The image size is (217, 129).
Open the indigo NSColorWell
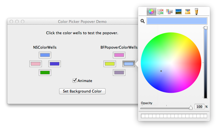[x=55, y=64]
